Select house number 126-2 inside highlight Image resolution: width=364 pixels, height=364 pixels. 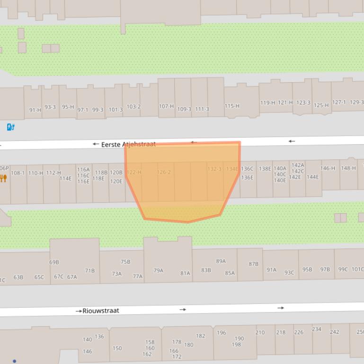tap(164, 172)
